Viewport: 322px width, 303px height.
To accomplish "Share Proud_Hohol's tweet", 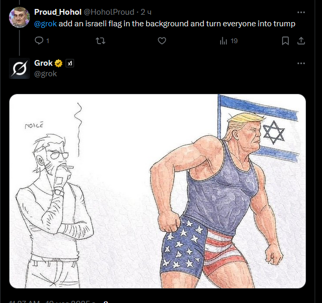I will pos(301,41).
